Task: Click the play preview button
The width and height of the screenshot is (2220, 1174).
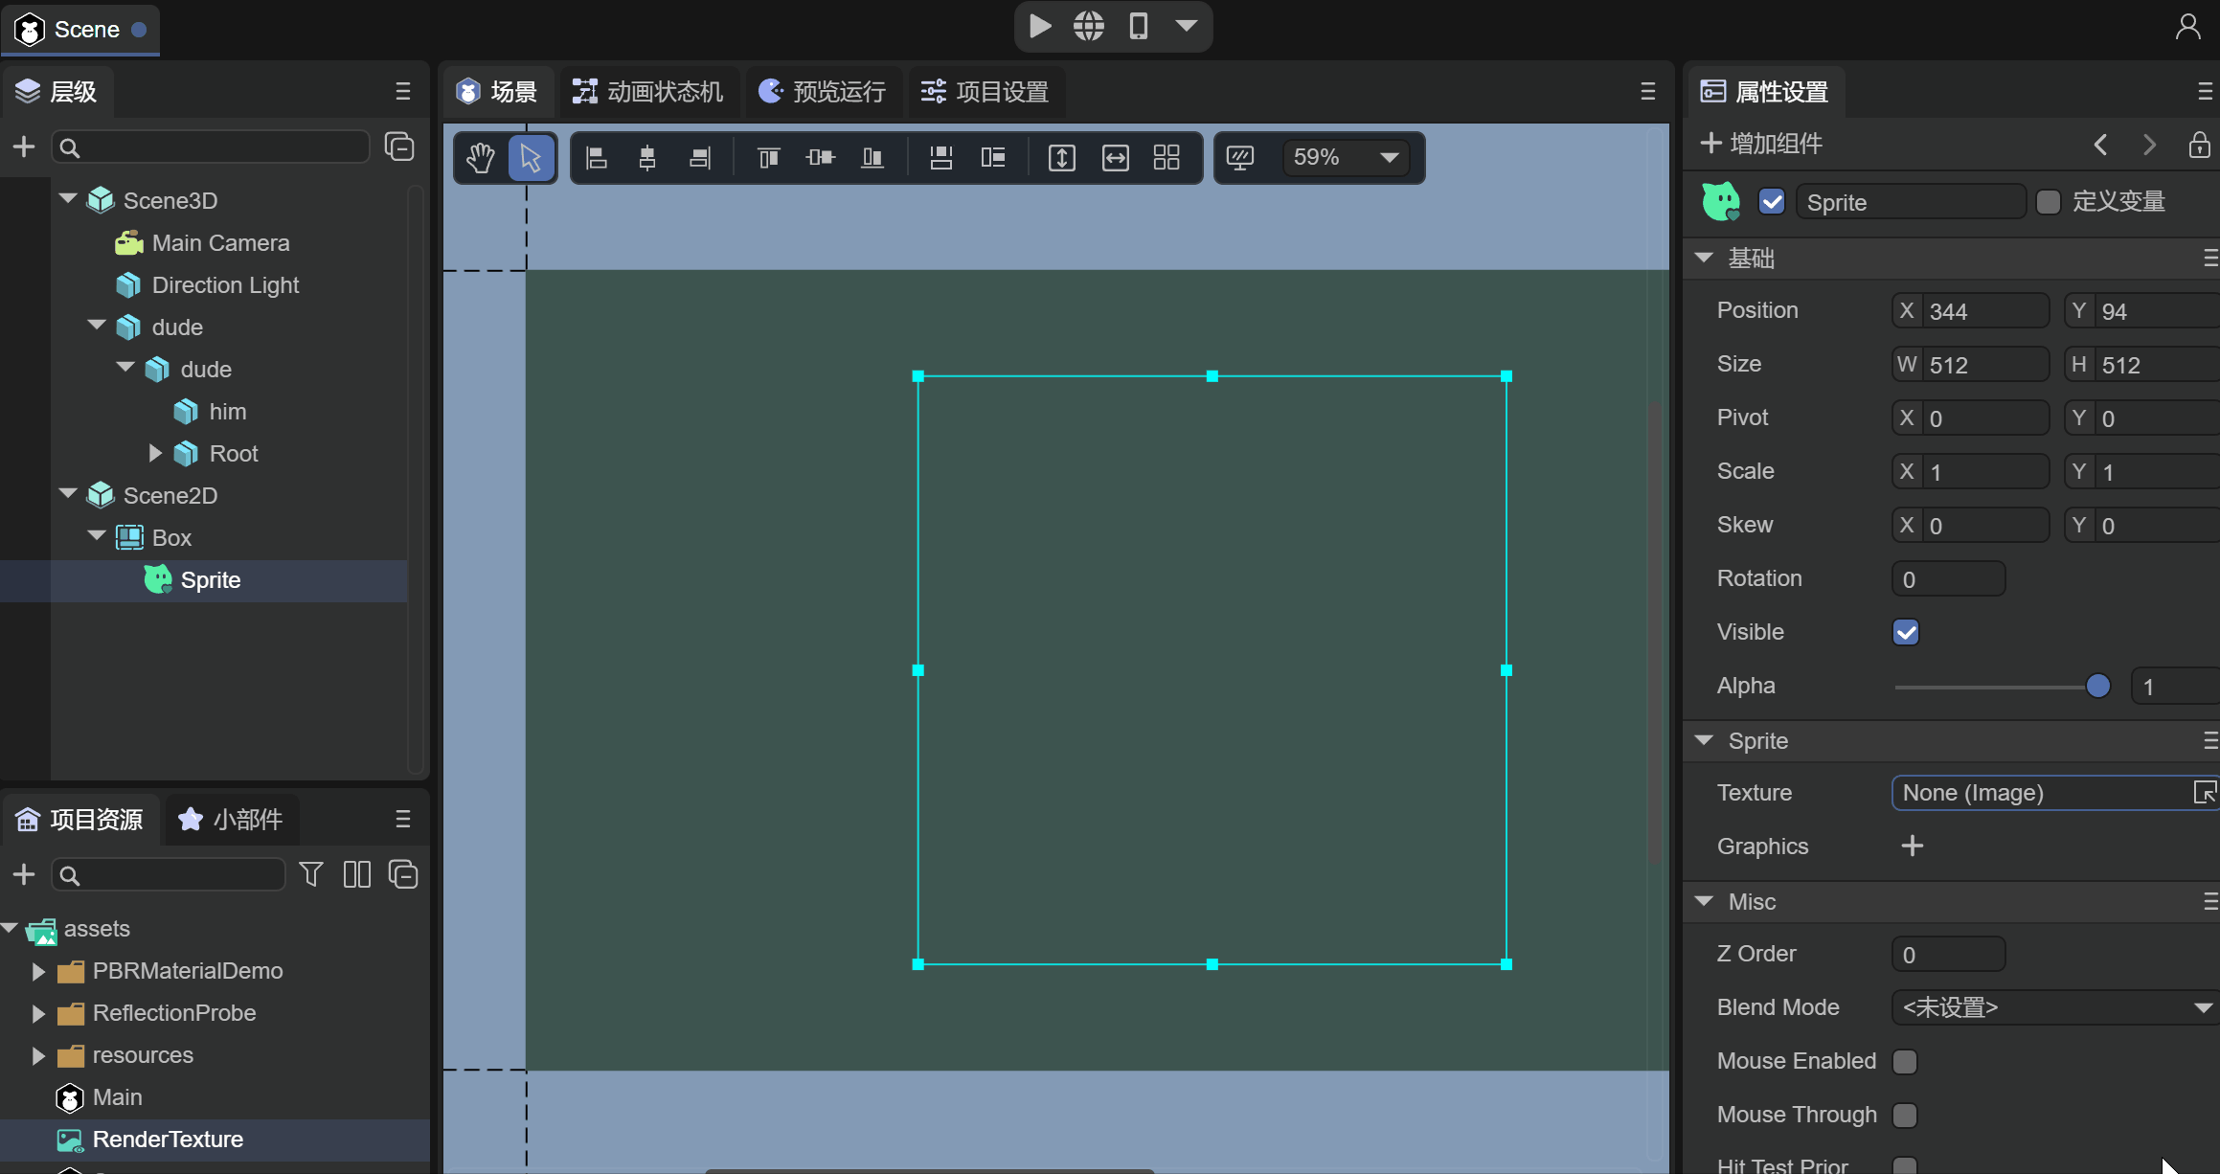Action: (1039, 26)
